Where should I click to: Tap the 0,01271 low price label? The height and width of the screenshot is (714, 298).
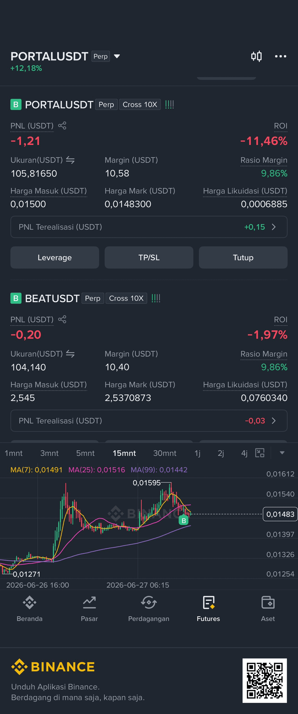pyautogui.click(x=27, y=574)
